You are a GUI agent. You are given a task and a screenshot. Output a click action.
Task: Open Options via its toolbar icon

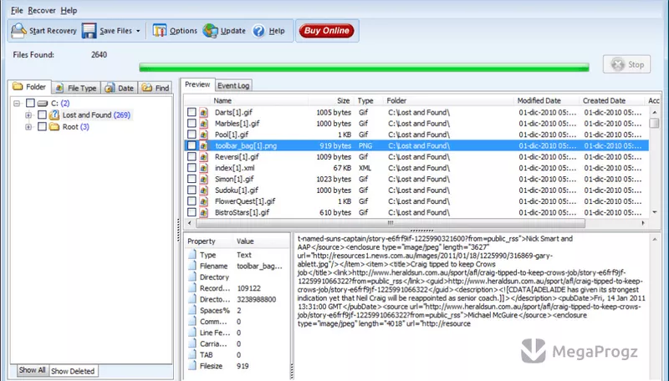coord(159,31)
